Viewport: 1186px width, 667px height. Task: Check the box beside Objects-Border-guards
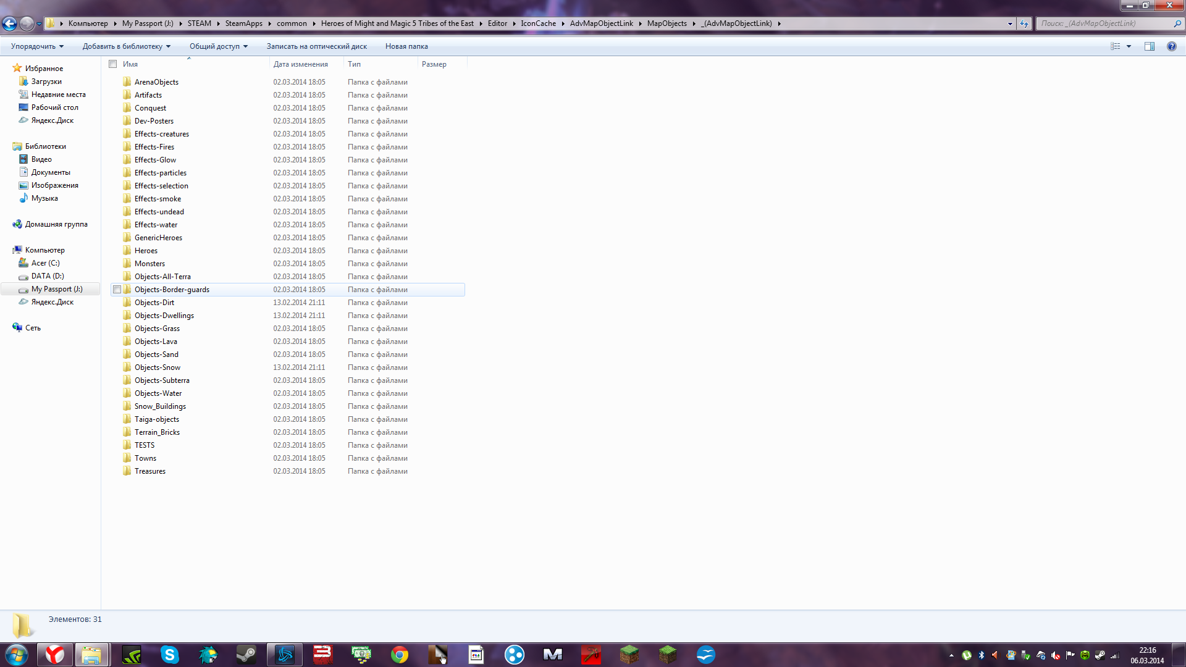(x=117, y=290)
